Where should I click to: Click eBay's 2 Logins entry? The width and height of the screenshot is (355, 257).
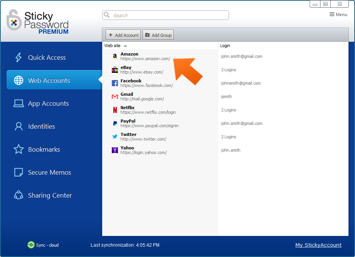tap(229, 70)
